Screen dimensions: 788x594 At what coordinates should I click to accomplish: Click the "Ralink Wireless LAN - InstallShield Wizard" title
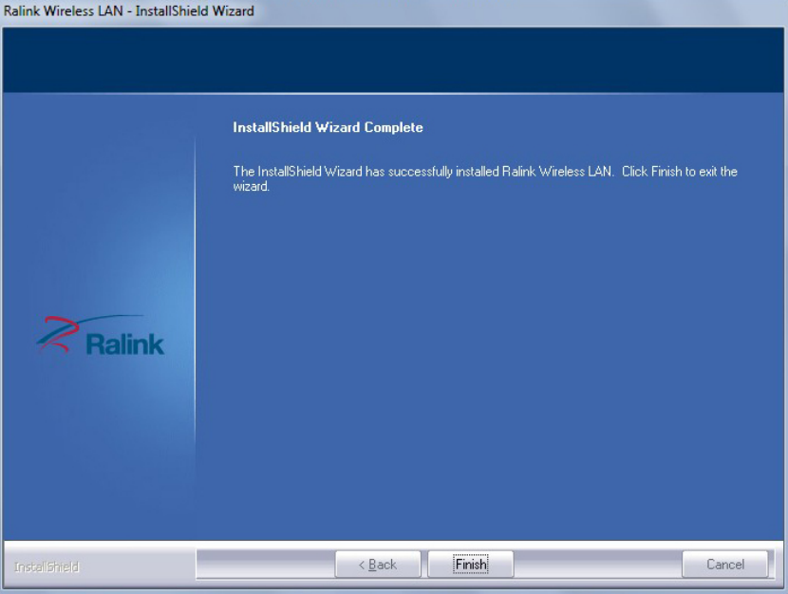129,10
